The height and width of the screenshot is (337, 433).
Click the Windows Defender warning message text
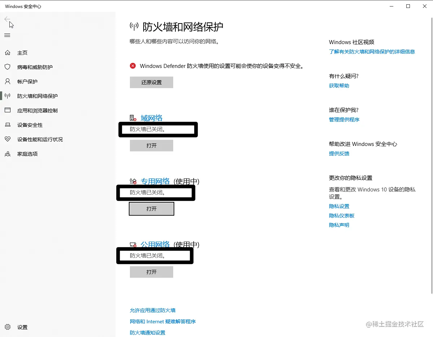tap(222, 66)
